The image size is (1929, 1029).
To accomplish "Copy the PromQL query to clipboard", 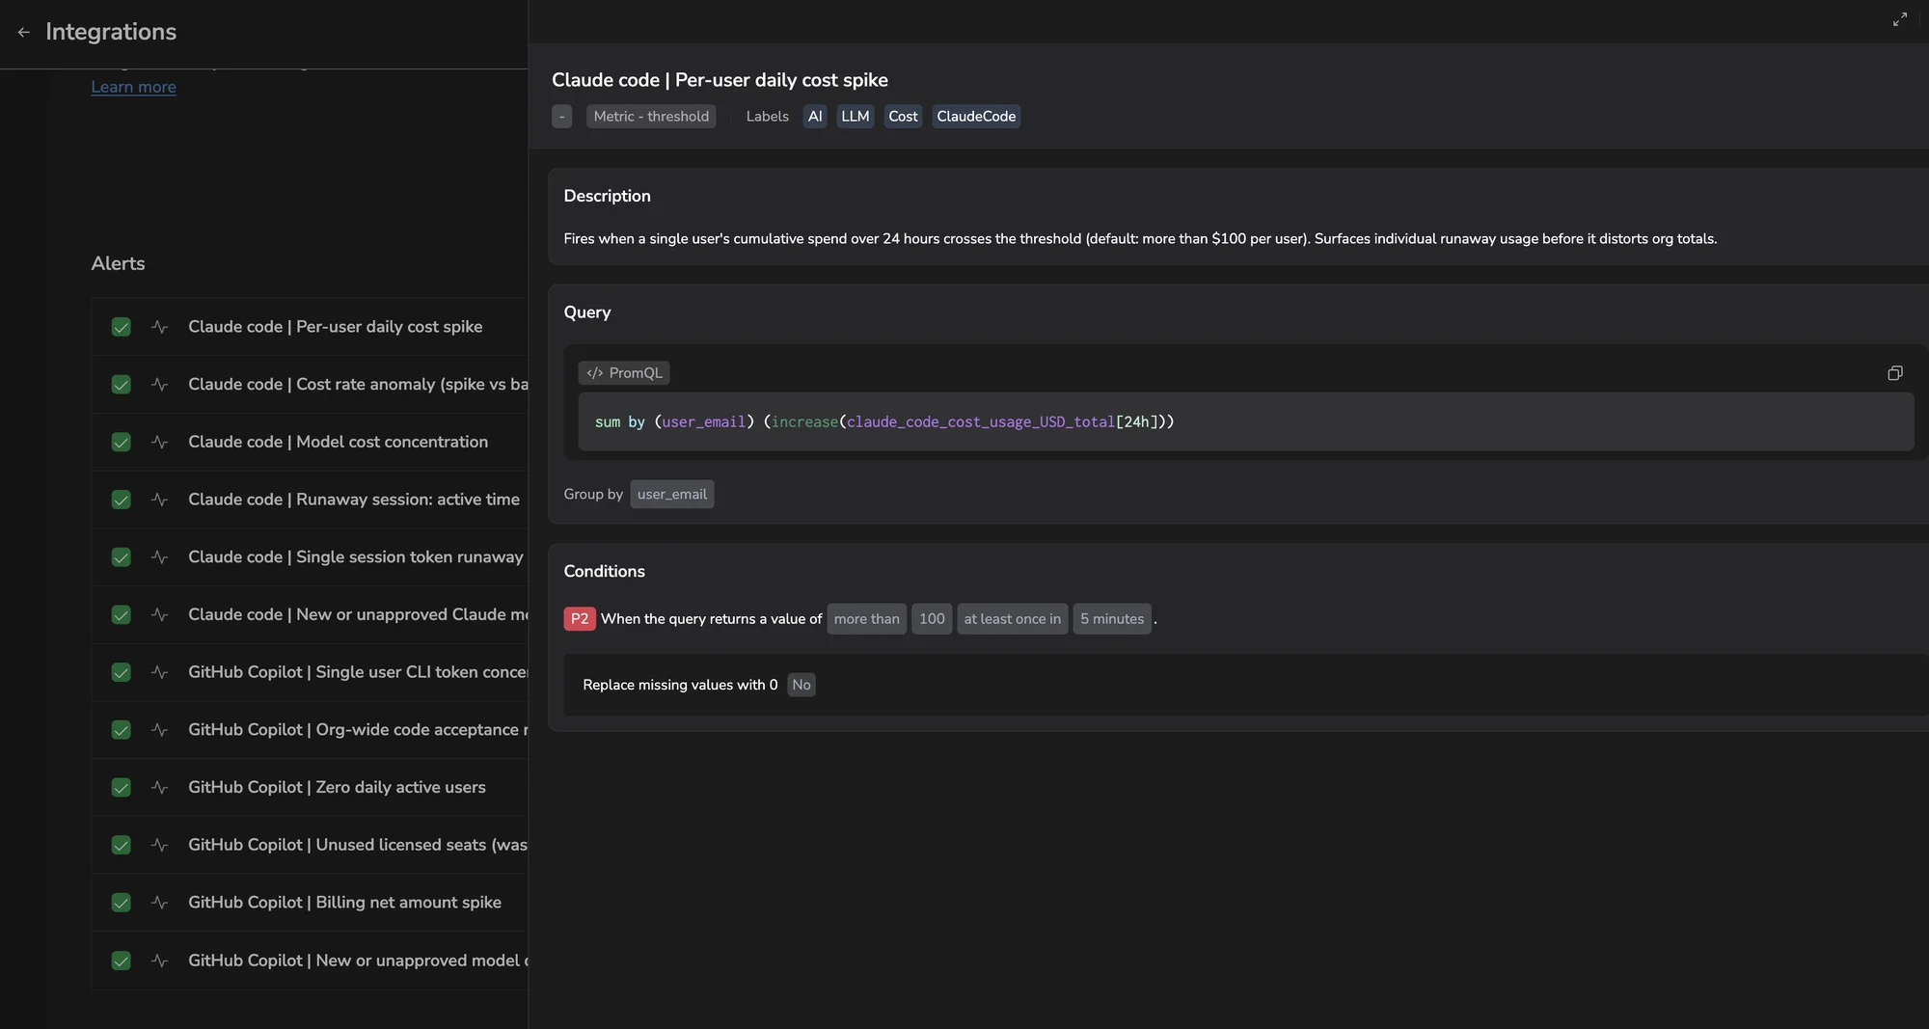I will 1894,373.
